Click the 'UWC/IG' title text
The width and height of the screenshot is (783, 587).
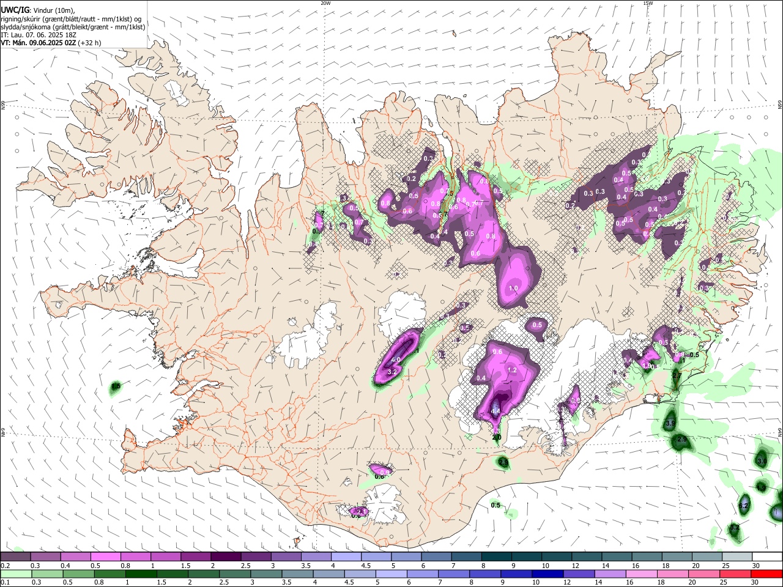tap(14, 10)
